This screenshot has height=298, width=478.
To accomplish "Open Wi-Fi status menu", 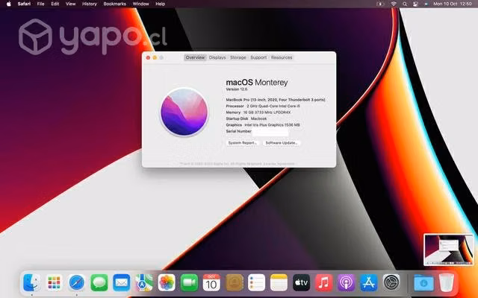I will (x=394, y=4).
